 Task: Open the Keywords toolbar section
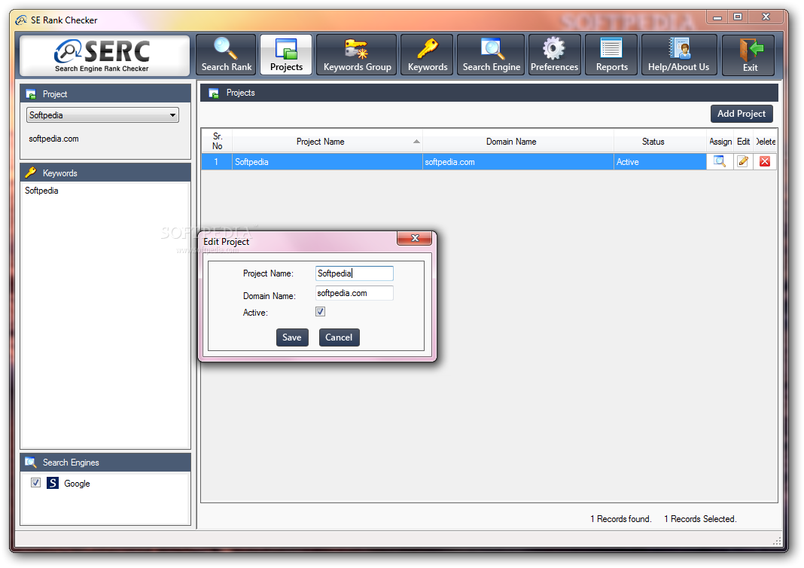click(427, 55)
